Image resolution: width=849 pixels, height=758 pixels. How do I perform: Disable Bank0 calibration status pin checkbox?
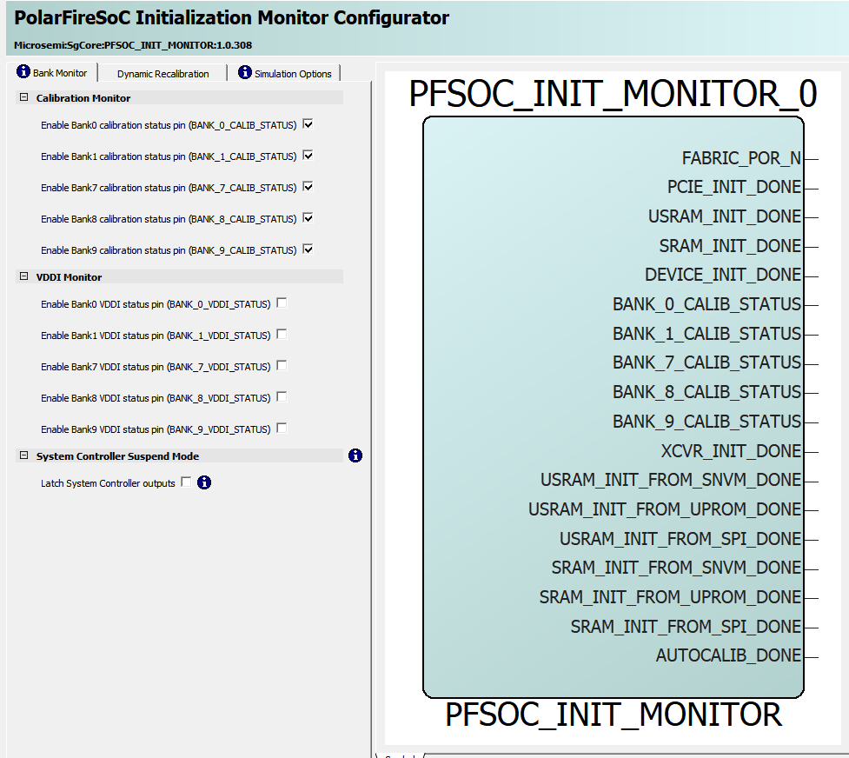[308, 124]
